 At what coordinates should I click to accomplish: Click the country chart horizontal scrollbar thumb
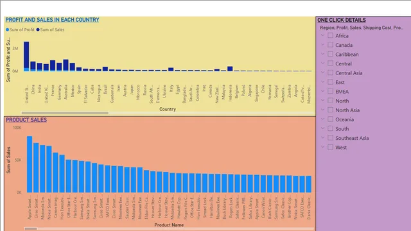pos(65,113)
